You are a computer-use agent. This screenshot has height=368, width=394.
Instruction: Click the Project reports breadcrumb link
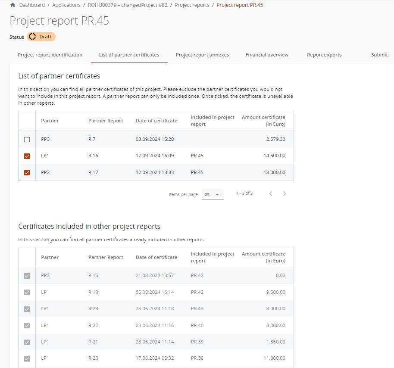click(x=192, y=5)
